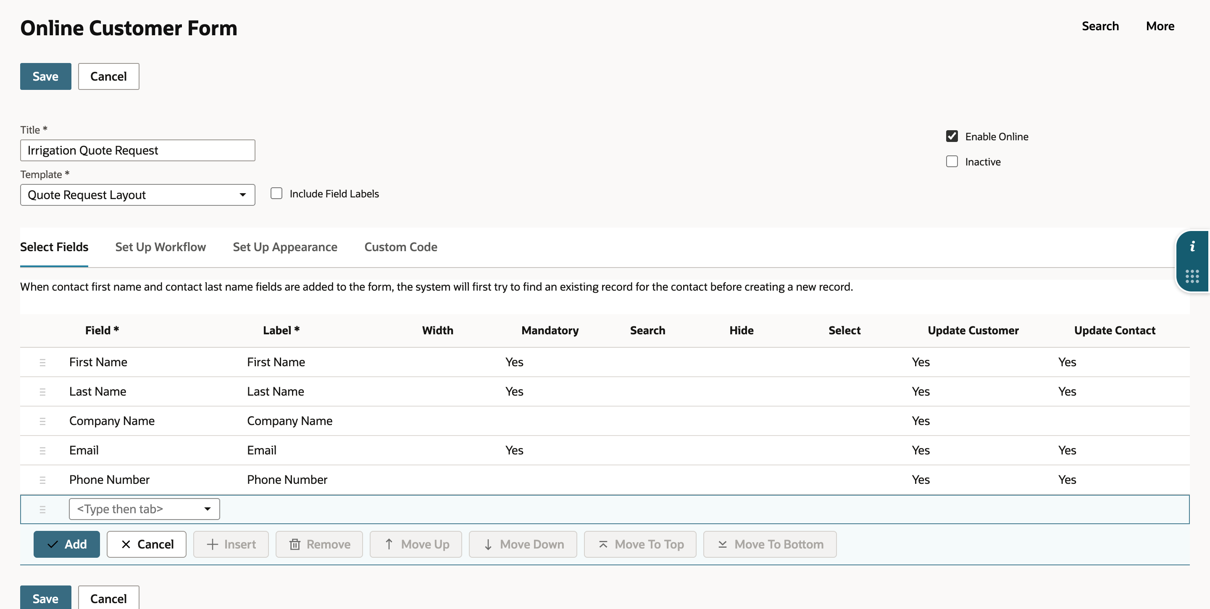Click the bottom Save button
The height and width of the screenshot is (609, 1210).
coord(45,598)
